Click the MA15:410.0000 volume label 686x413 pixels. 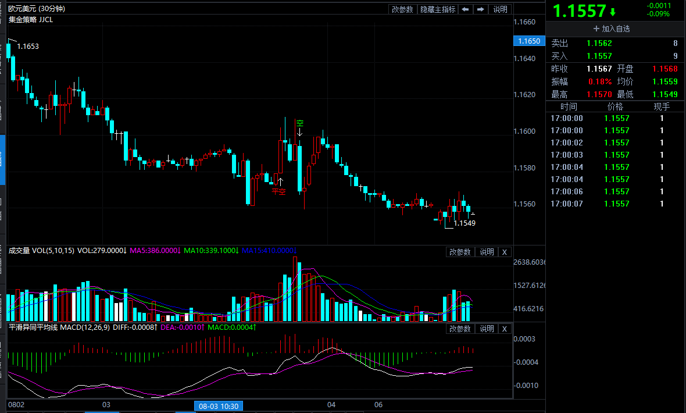(269, 251)
